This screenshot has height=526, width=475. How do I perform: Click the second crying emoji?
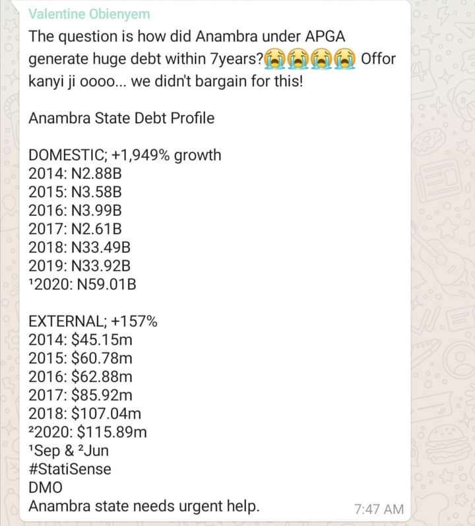[299, 60]
